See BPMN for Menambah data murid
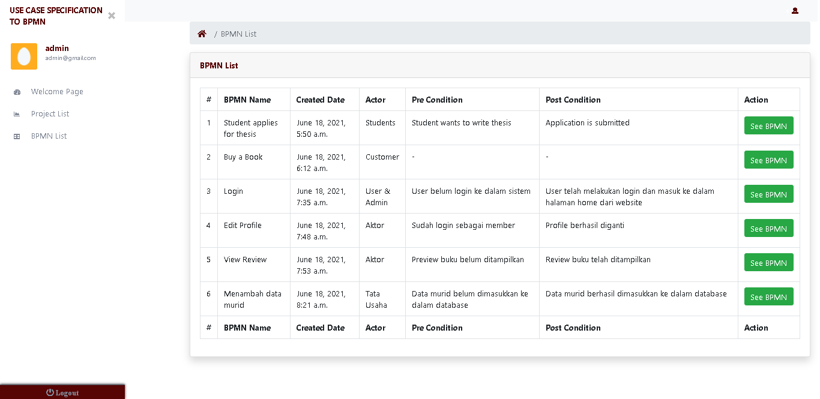820x399 pixels. (768, 296)
